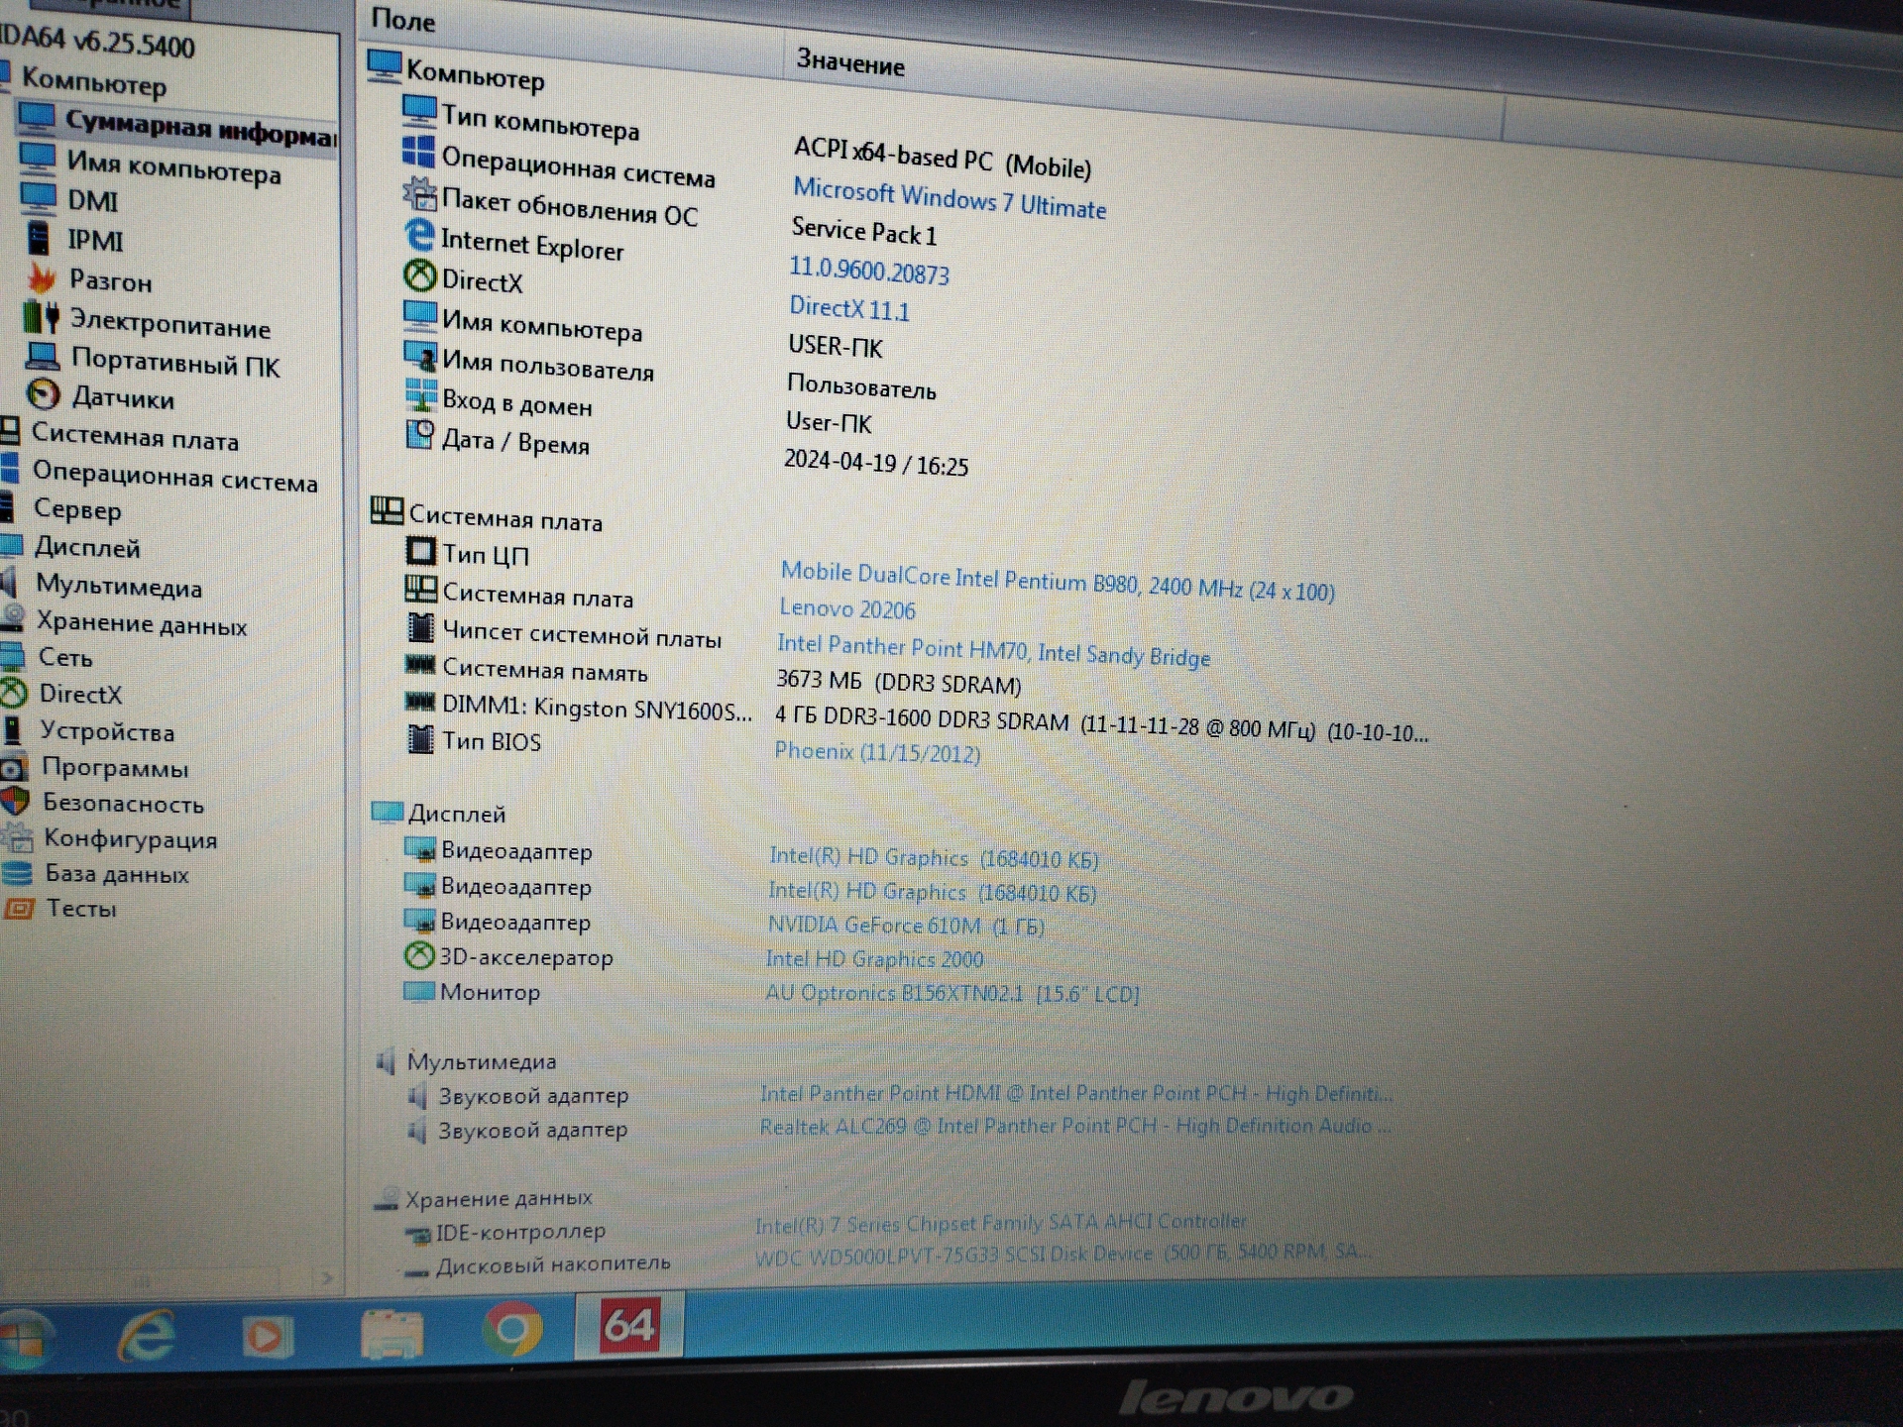
Task: Open the Phoenix (11/15/2012) BIOS link
Action: point(876,752)
